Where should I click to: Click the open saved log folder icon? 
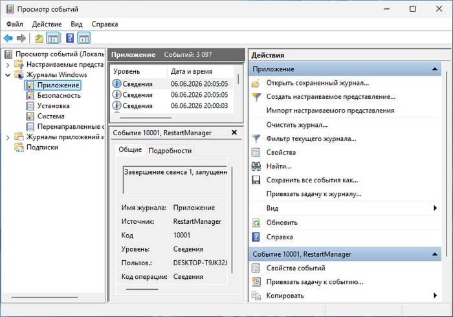point(256,83)
